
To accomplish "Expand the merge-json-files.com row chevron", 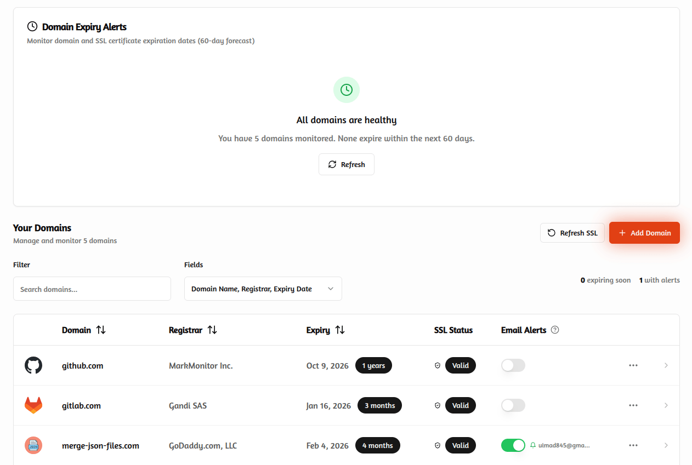I will pos(666,445).
